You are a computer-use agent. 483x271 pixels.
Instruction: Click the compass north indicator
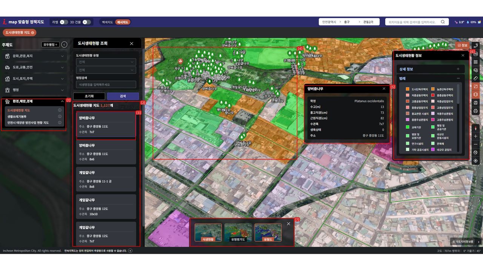tap(475, 128)
